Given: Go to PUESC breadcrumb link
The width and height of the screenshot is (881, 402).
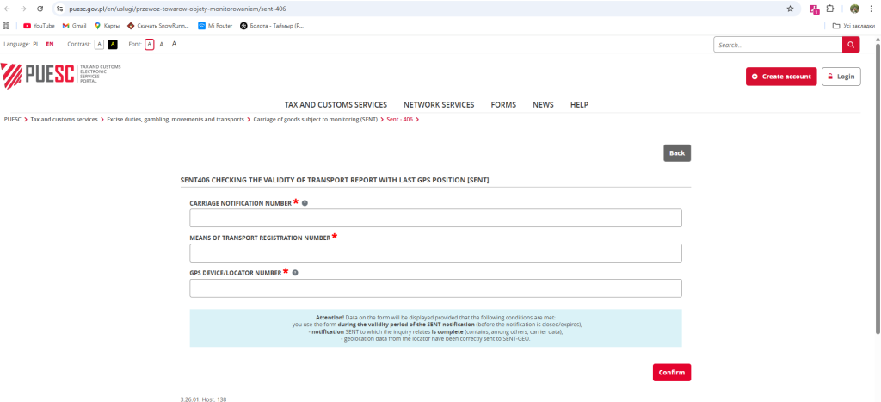Looking at the screenshot, I should click(12, 119).
